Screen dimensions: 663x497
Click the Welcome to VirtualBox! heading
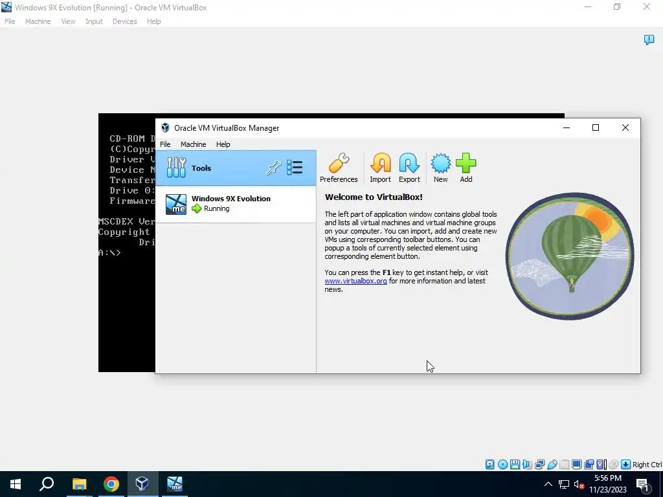pyautogui.click(x=374, y=197)
